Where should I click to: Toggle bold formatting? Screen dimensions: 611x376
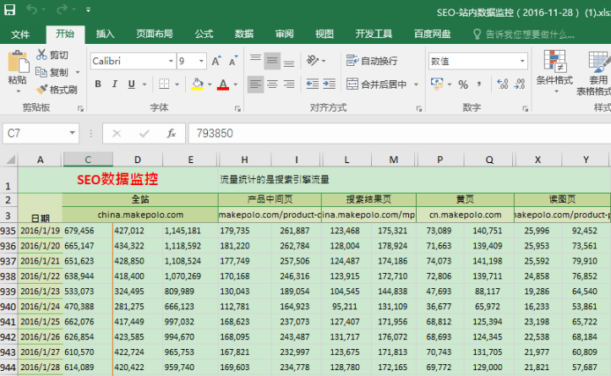pyautogui.click(x=98, y=84)
